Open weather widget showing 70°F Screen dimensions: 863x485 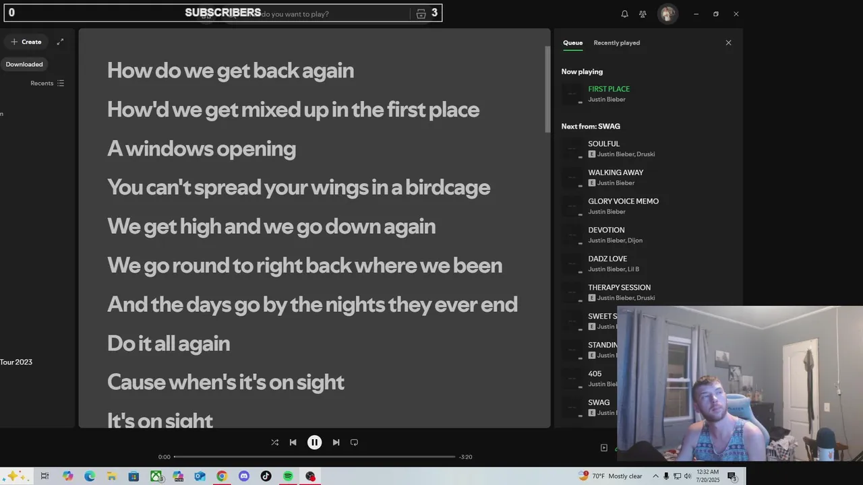click(611, 476)
